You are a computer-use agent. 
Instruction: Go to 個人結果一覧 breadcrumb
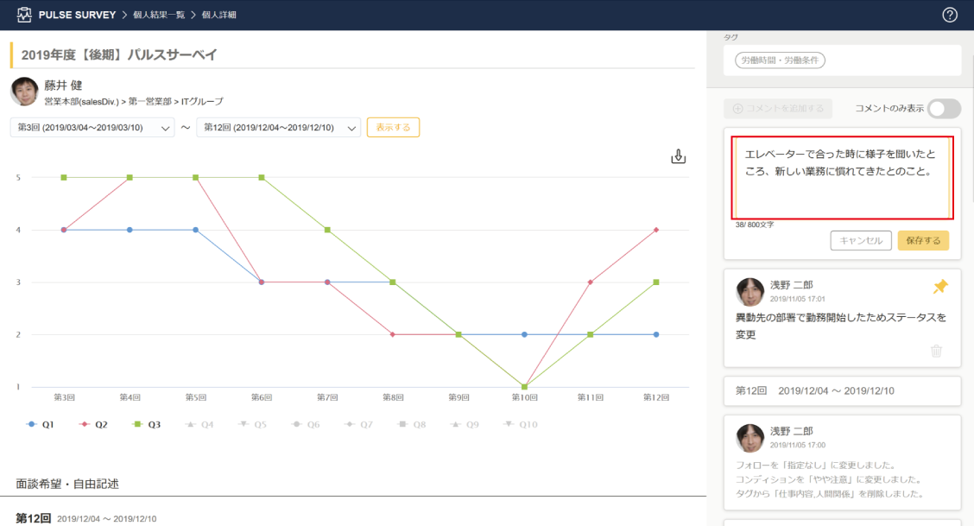[161, 16]
